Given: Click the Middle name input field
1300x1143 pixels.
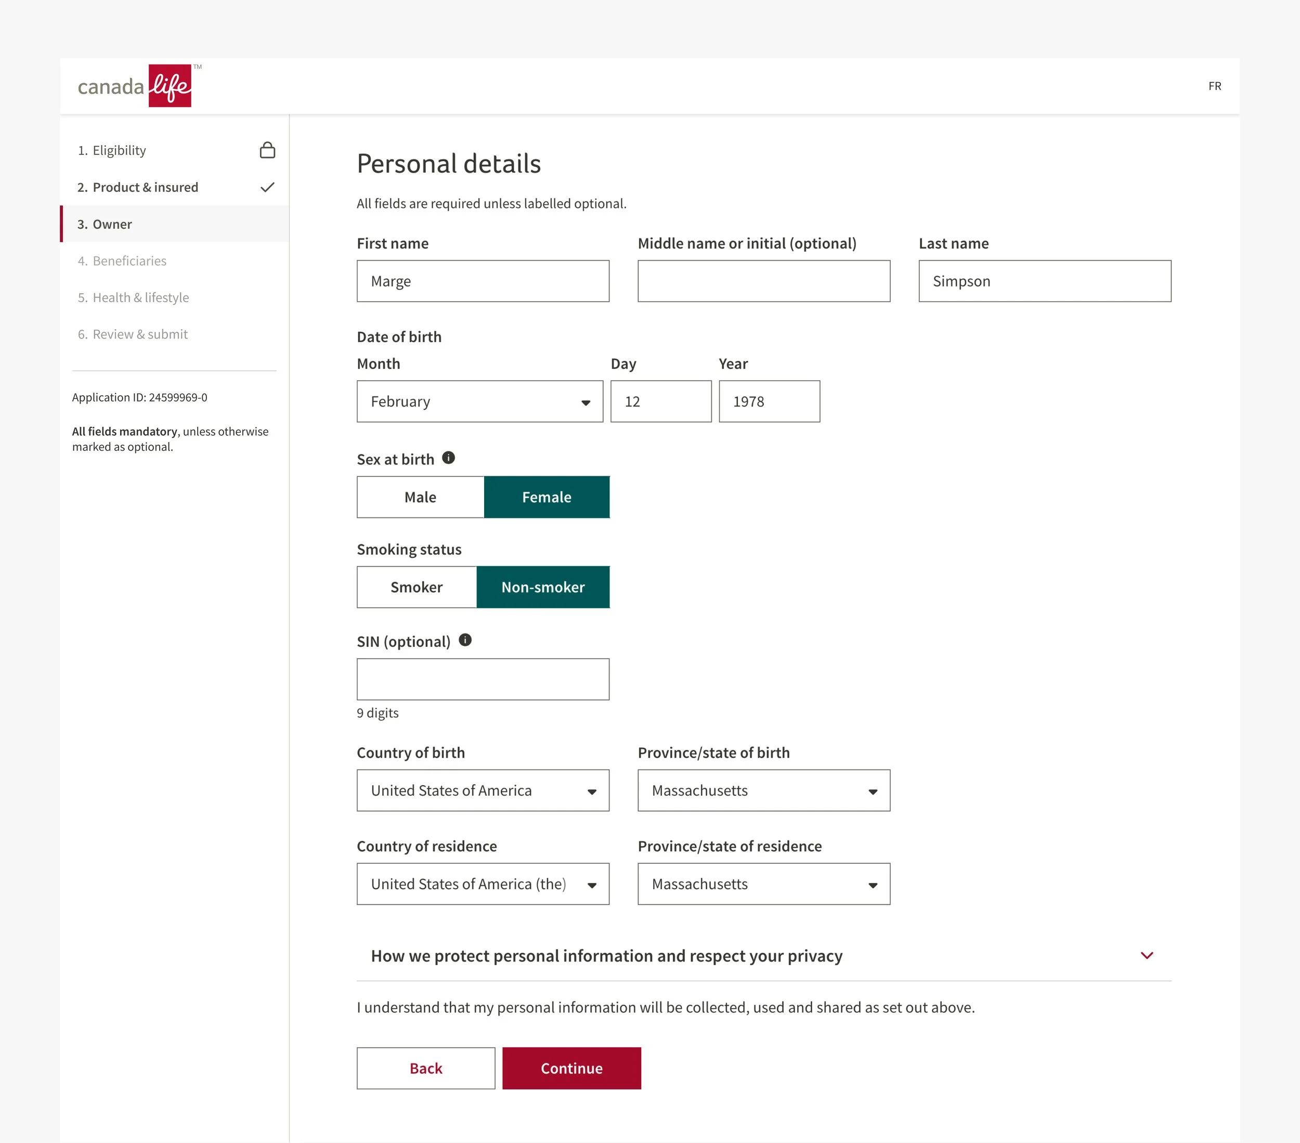Looking at the screenshot, I should coord(763,281).
